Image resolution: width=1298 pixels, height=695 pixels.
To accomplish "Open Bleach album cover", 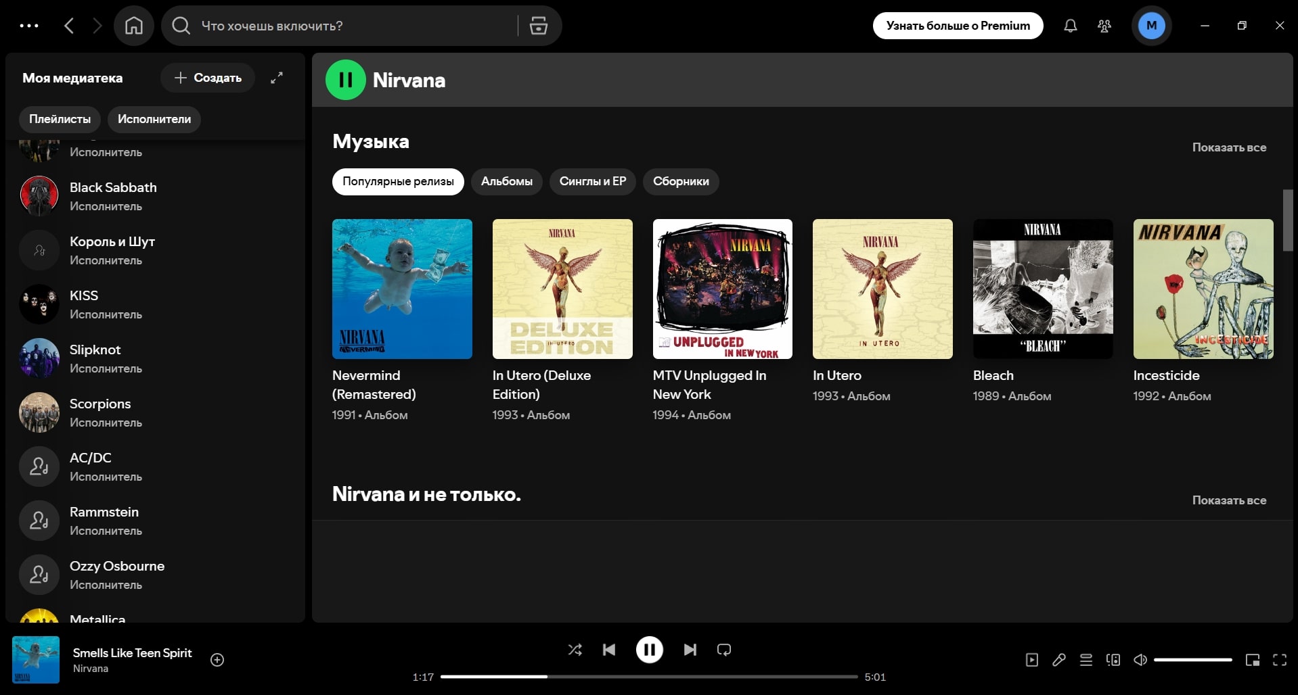I will coord(1043,289).
